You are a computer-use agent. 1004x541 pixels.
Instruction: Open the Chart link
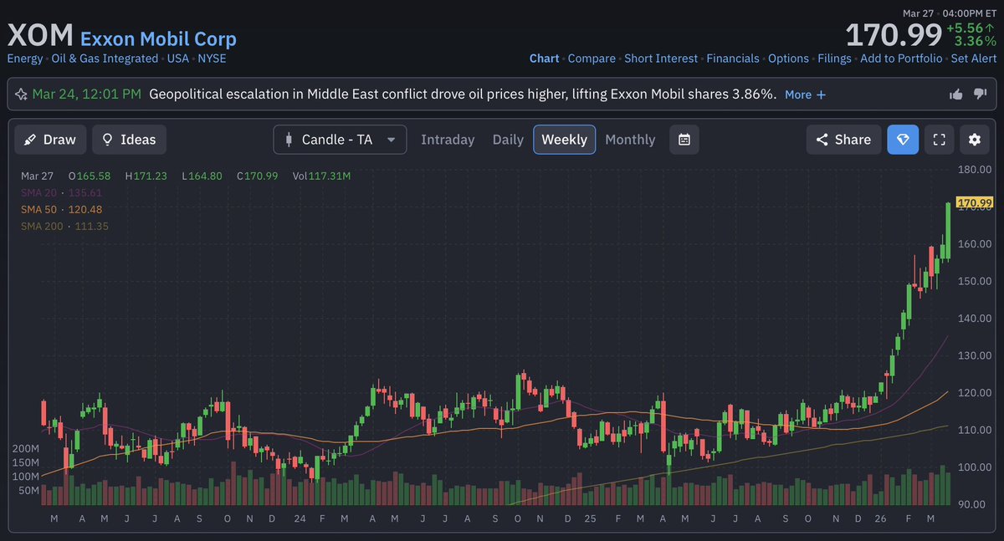[545, 59]
